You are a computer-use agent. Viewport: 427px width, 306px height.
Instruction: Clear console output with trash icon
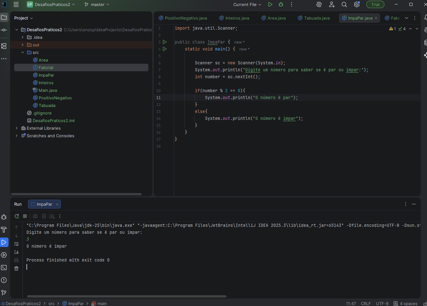click(x=16, y=268)
